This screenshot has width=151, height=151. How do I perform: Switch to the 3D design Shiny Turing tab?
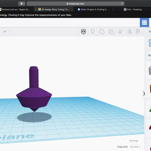coord(54,9)
